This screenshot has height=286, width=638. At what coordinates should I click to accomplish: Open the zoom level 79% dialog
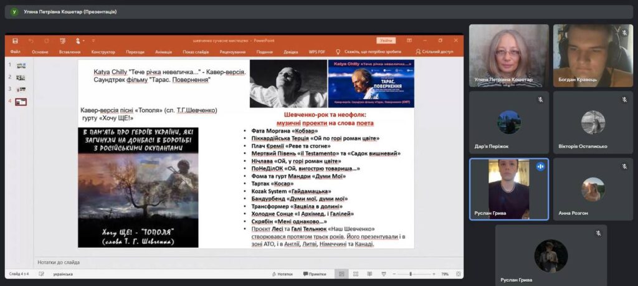click(x=445, y=274)
